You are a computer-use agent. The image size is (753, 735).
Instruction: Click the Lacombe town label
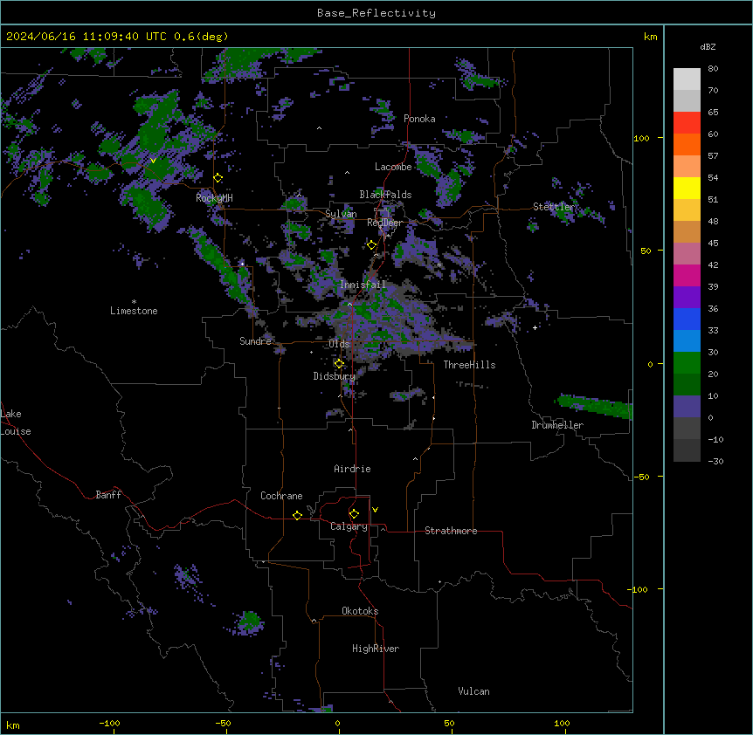(x=393, y=167)
